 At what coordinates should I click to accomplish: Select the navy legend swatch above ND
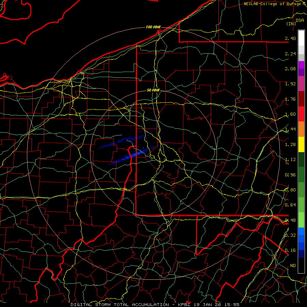(301, 254)
